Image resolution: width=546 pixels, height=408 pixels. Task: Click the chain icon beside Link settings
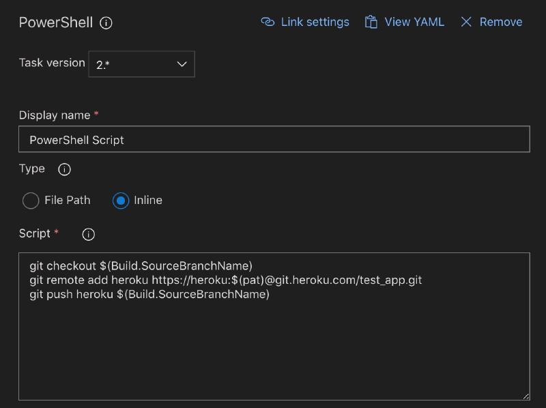(268, 21)
